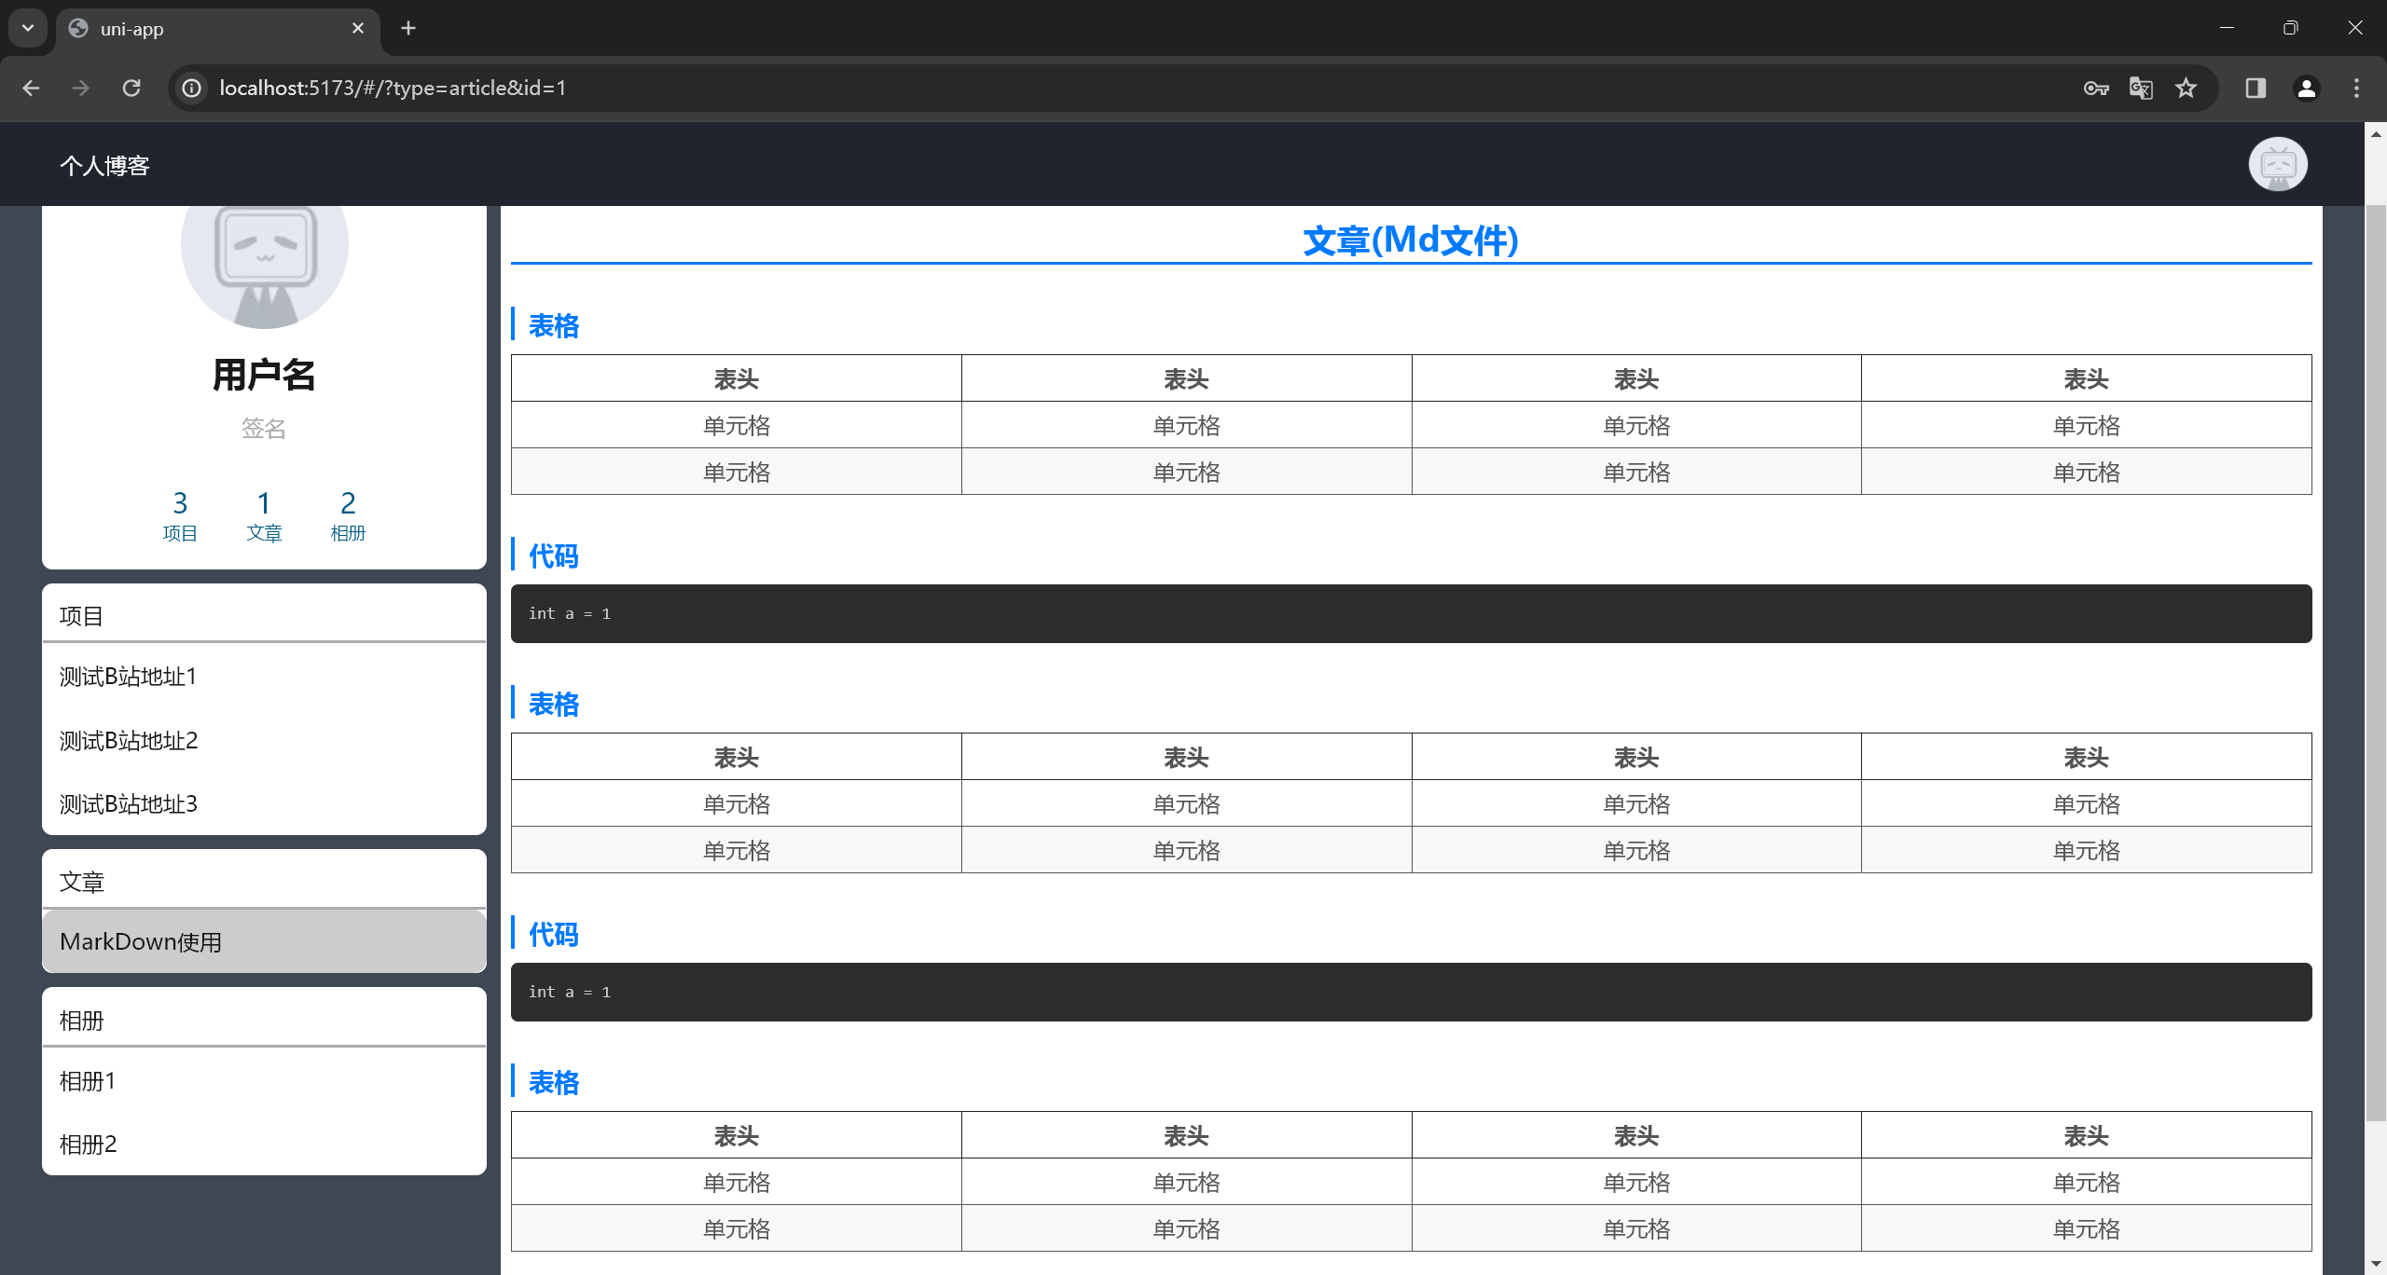Click the 2 相册 counter
Screen dimensions: 2387x1275
348,515
